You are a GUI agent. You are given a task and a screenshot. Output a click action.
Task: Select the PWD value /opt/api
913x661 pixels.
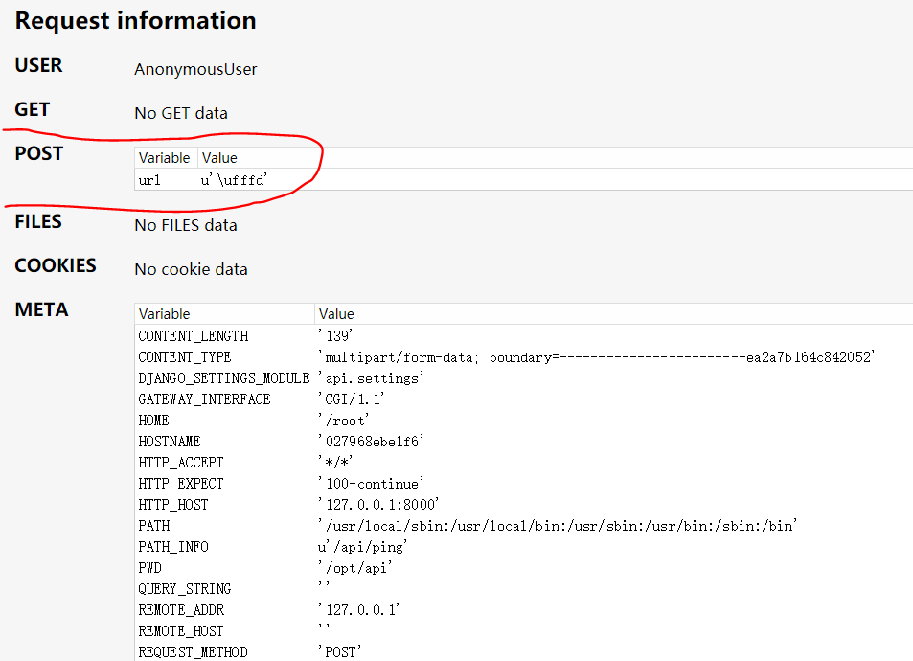(x=356, y=567)
